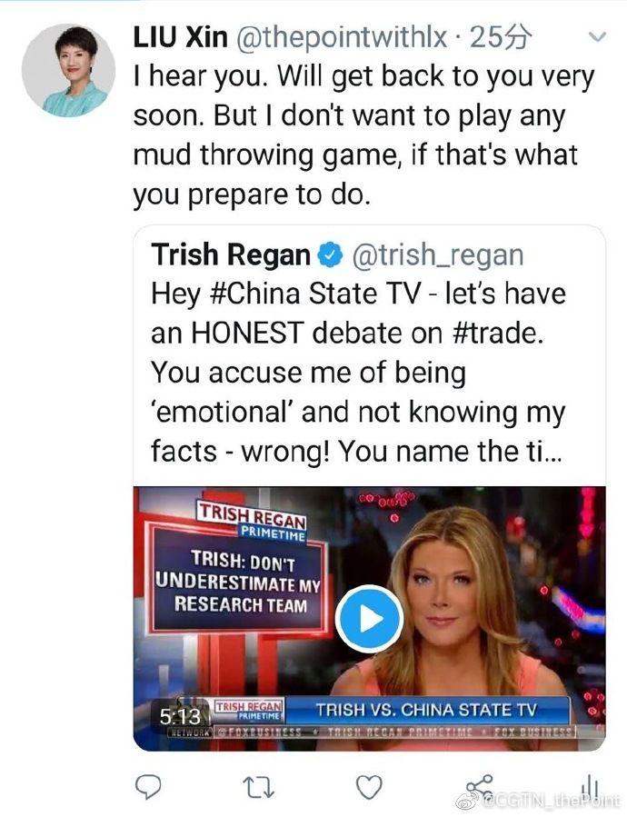Click the 25分 timestamp
This screenshot has height=817, width=627.
[505, 37]
